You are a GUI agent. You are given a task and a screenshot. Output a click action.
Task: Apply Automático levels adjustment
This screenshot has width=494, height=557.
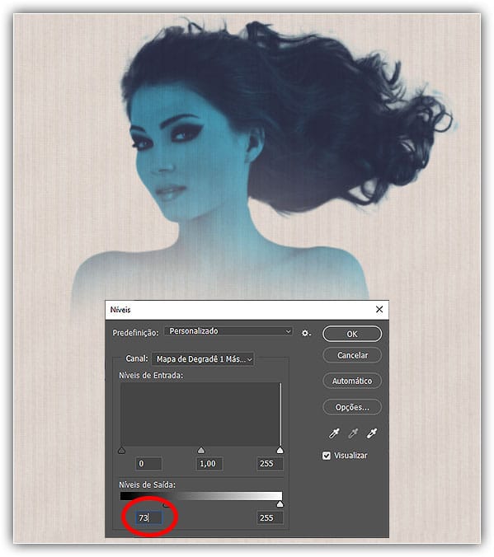(x=352, y=381)
